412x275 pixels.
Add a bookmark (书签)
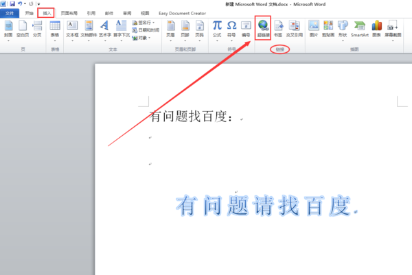[278, 29]
